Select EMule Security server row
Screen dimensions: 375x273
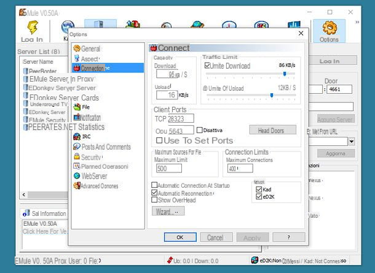[44, 120]
